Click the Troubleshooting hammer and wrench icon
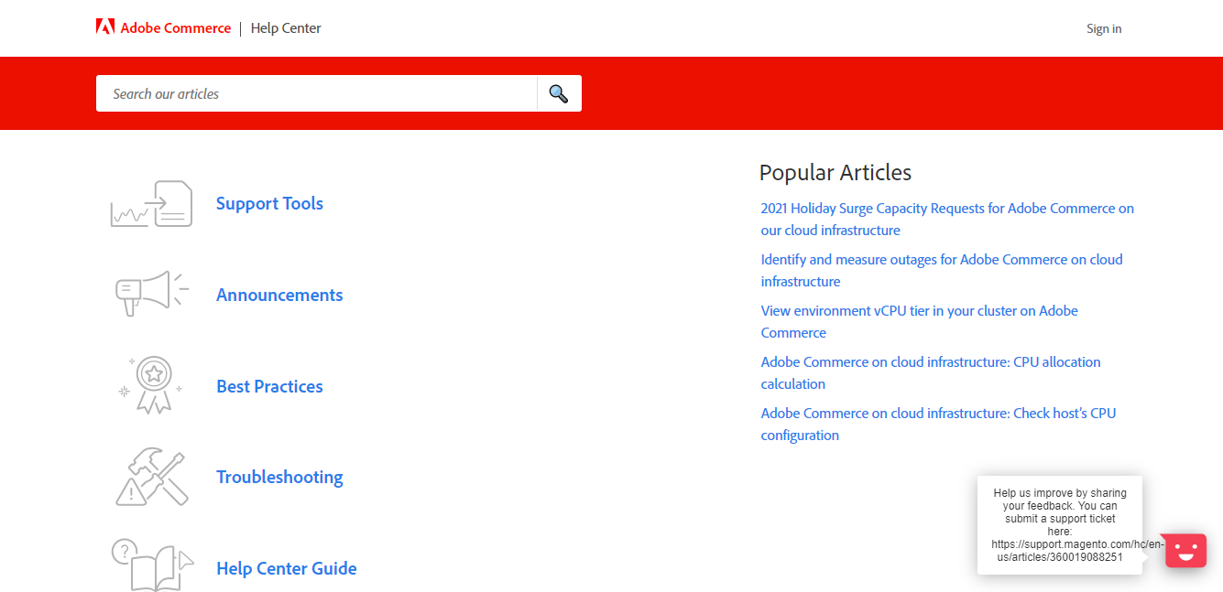Screen dimensions: 1223x592 coord(152,477)
